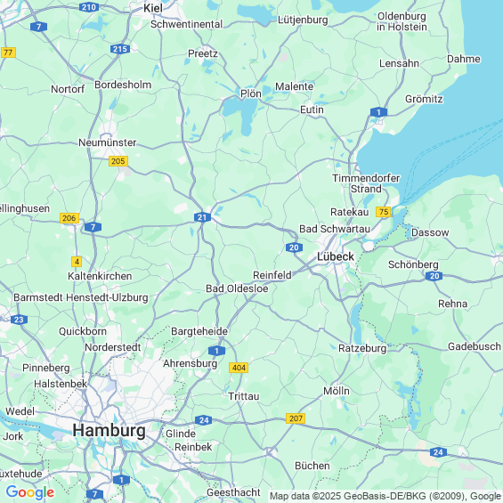The height and width of the screenshot is (503, 503).
Task: Click the Neumünster town label
Action: [x=108, y=142]
